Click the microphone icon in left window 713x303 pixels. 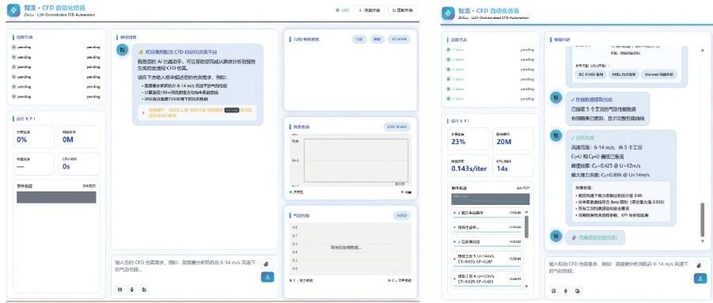click(x=132, y=289)
